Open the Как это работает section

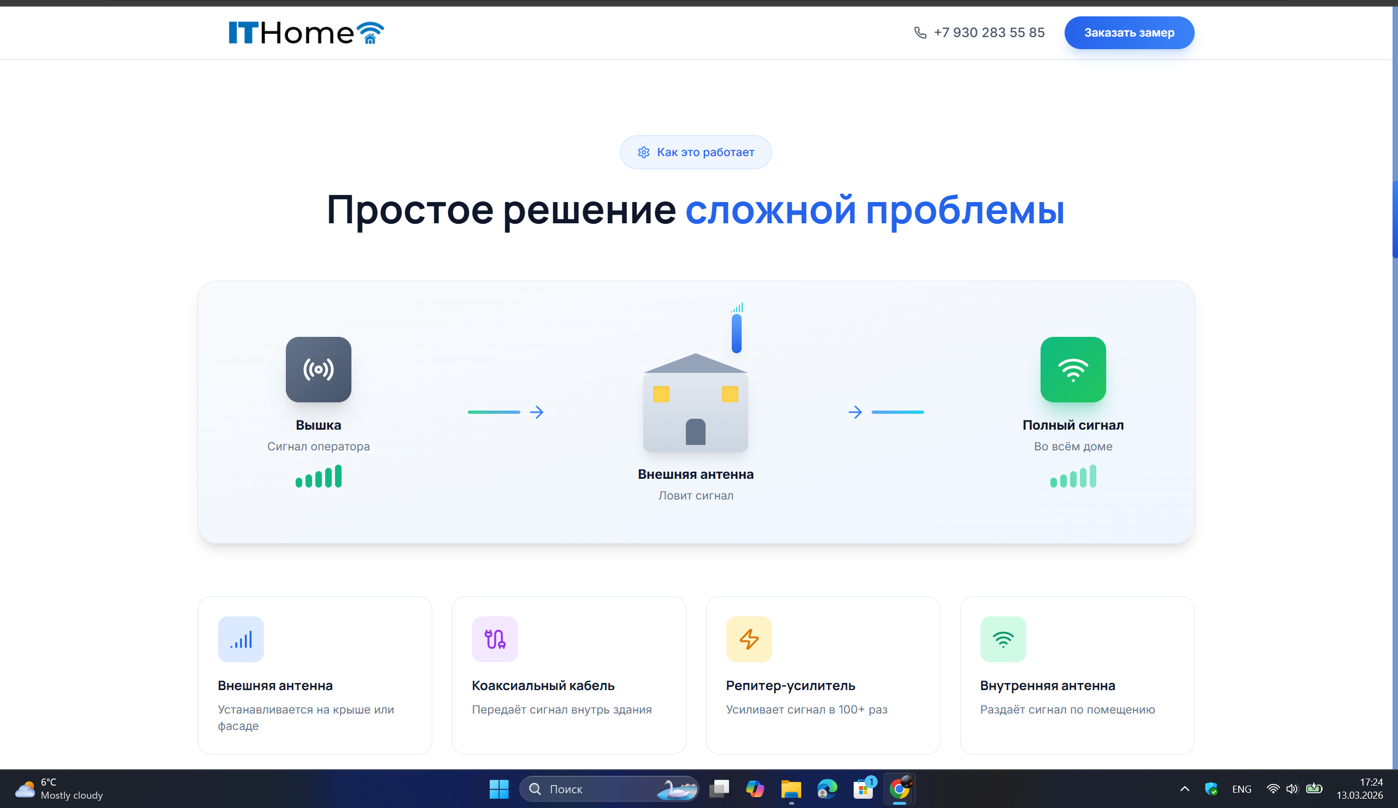696,152
